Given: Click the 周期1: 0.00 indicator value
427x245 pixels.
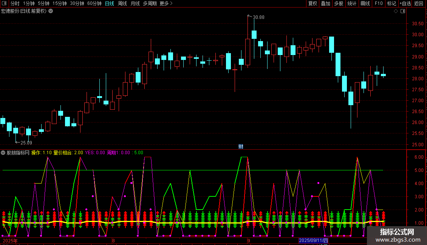Looking at the screenshot, I should pos(118,153).
